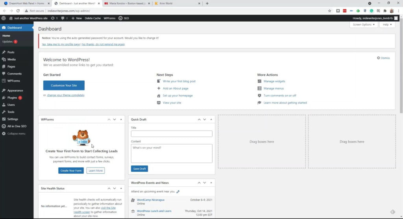Click the icon beside View your site

159,103
